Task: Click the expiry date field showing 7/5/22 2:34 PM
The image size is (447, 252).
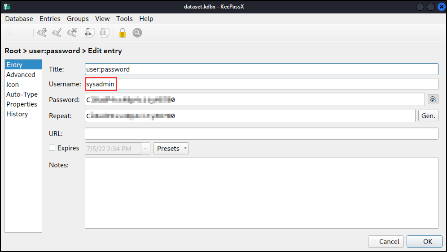Action: click(x=113, y=149)
